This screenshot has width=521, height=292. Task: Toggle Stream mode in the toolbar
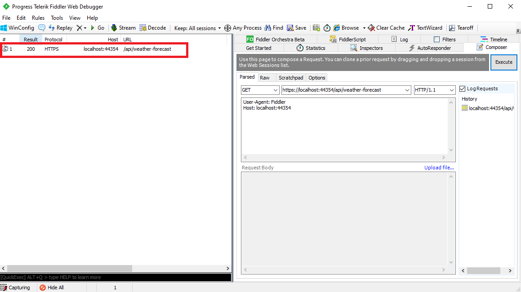pos(123,28)
